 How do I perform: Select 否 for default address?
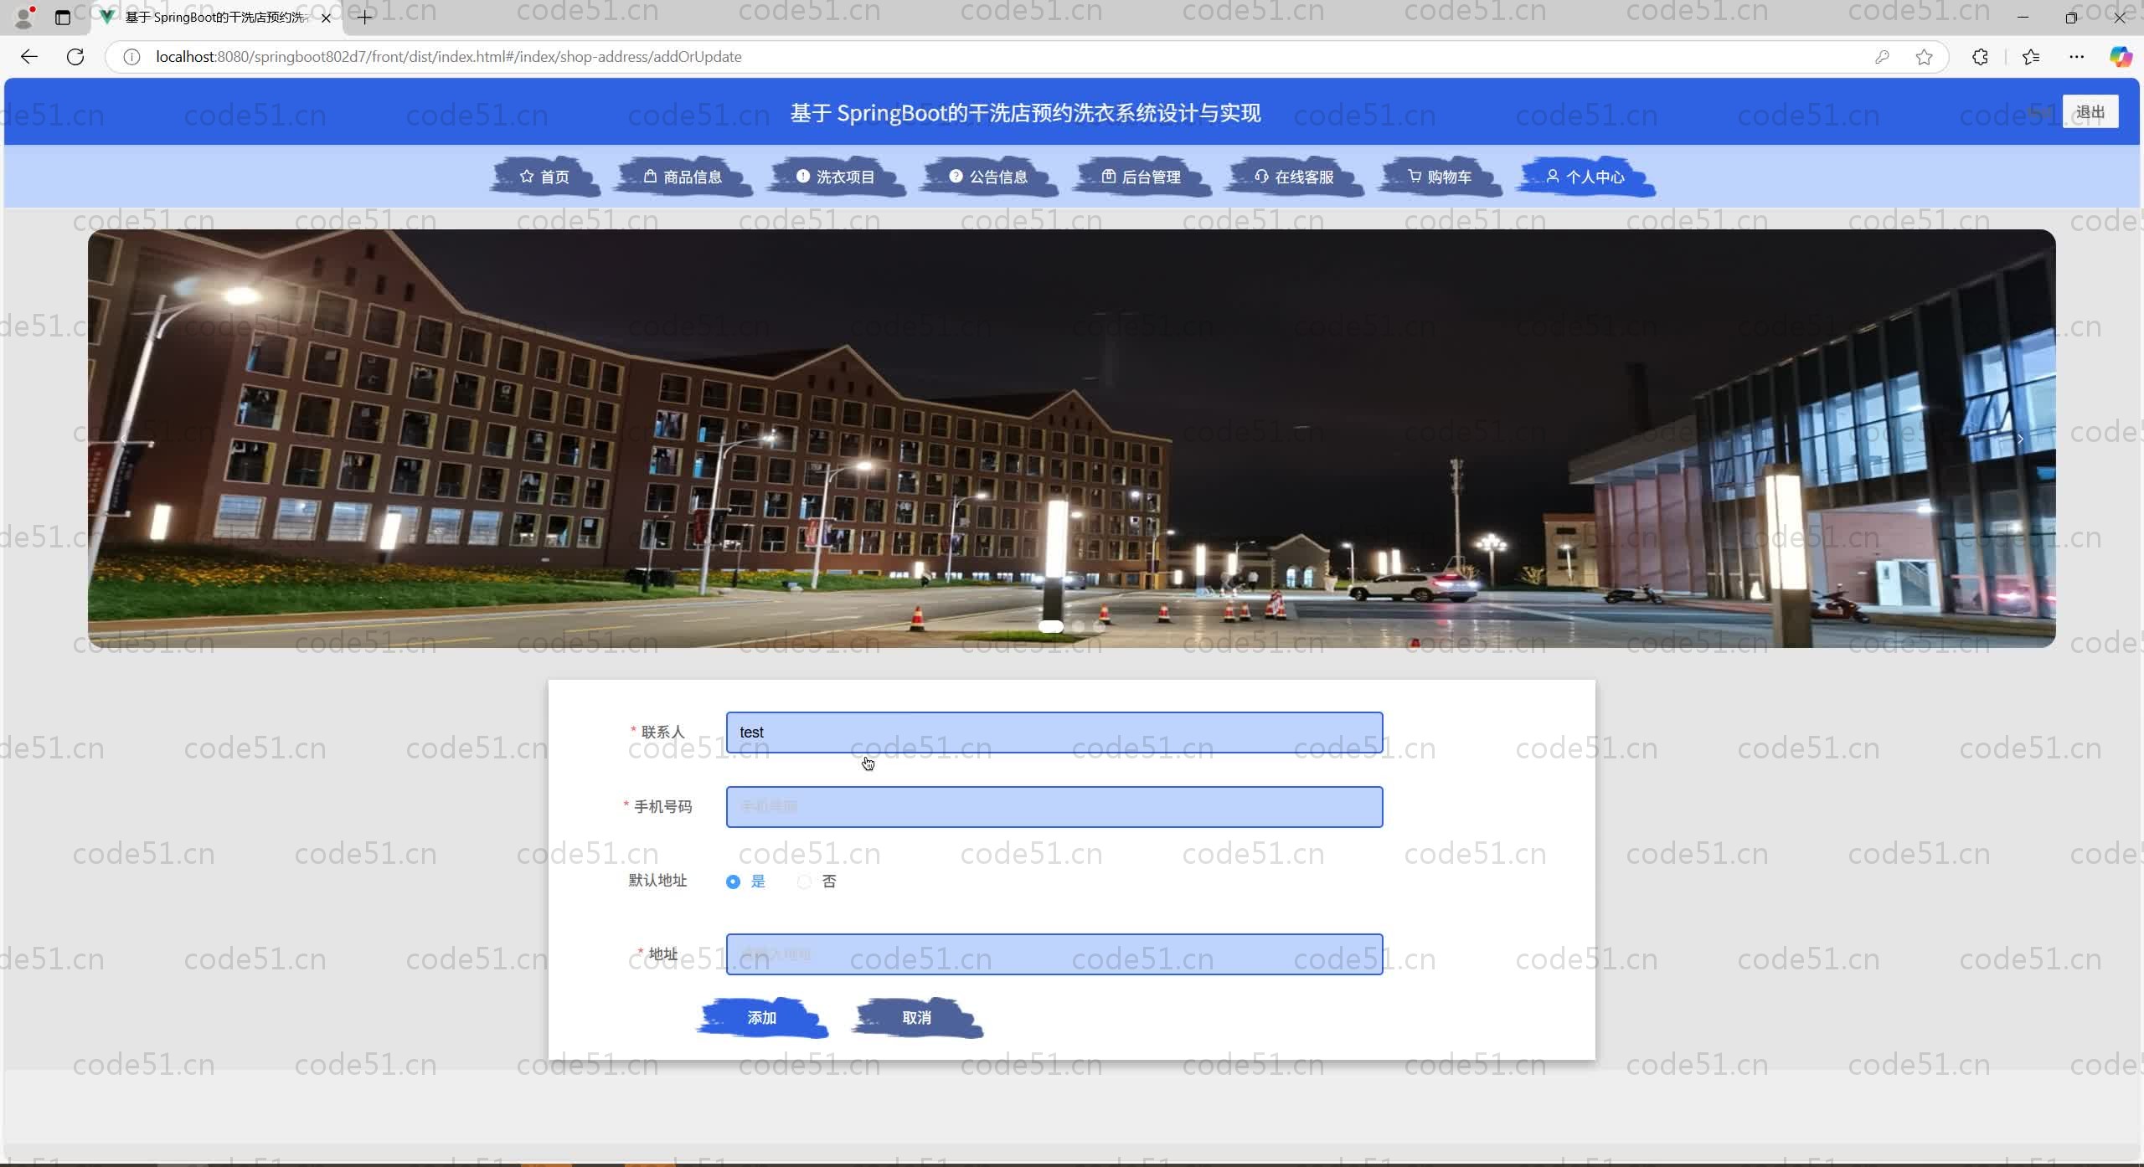805,882
